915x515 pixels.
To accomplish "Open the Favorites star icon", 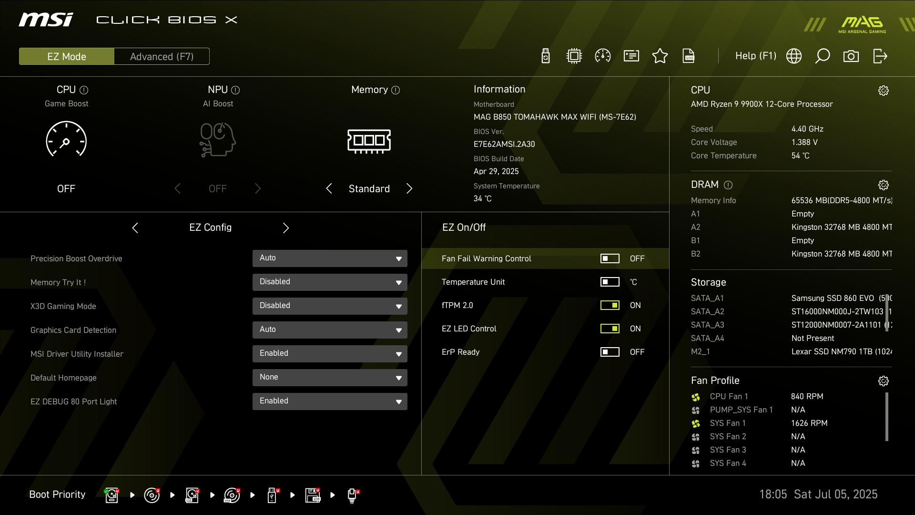I will click(x=660, y=56).
